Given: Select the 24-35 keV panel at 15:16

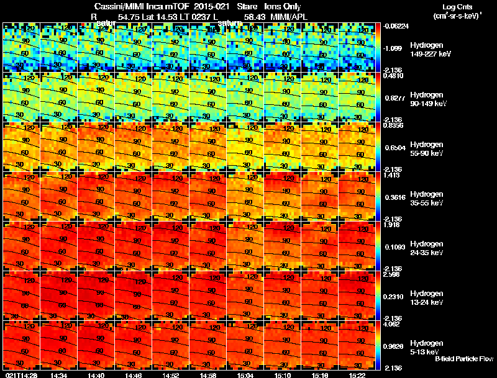Looking at the screenshot, I should pos(320,246).
